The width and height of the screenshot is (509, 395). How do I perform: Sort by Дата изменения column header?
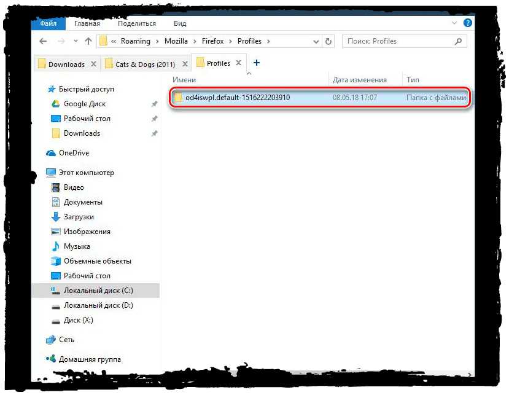pos(359,80)
